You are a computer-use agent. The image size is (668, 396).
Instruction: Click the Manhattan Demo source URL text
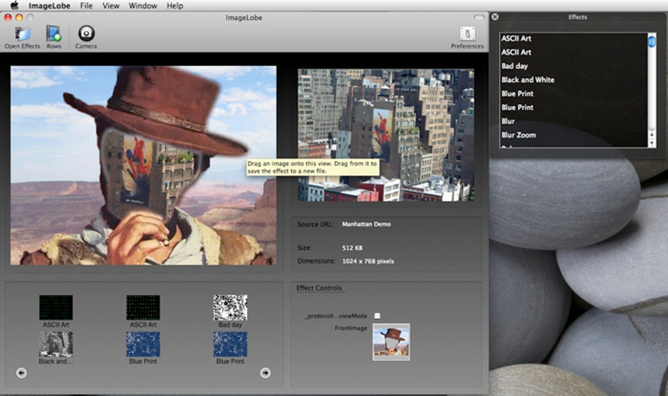pyautogui.click(x=366, y=224)
